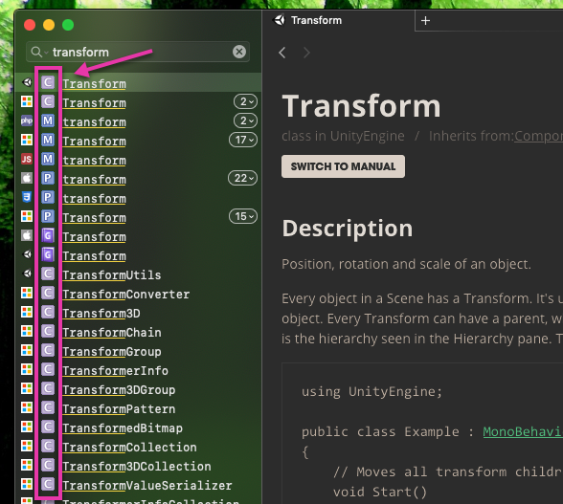Viewport: 563px width, 504px height.
Task: Select the Transform3DGroup result
Action: click(119, 389)
